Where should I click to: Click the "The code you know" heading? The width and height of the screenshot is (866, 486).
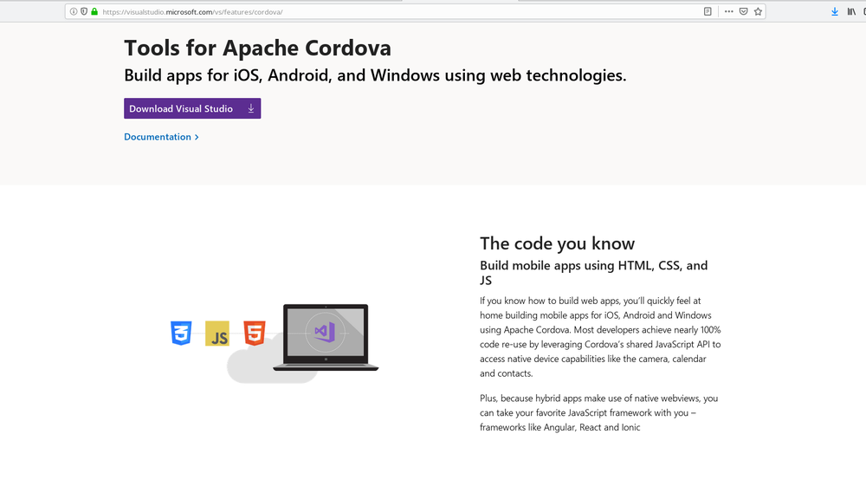pyautogui.click(x=557, y=243)
